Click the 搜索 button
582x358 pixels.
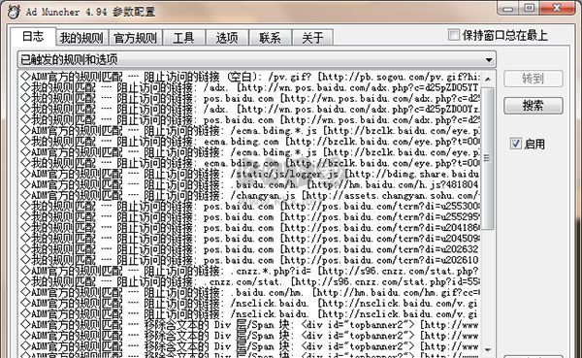click(x=533, y=106)
